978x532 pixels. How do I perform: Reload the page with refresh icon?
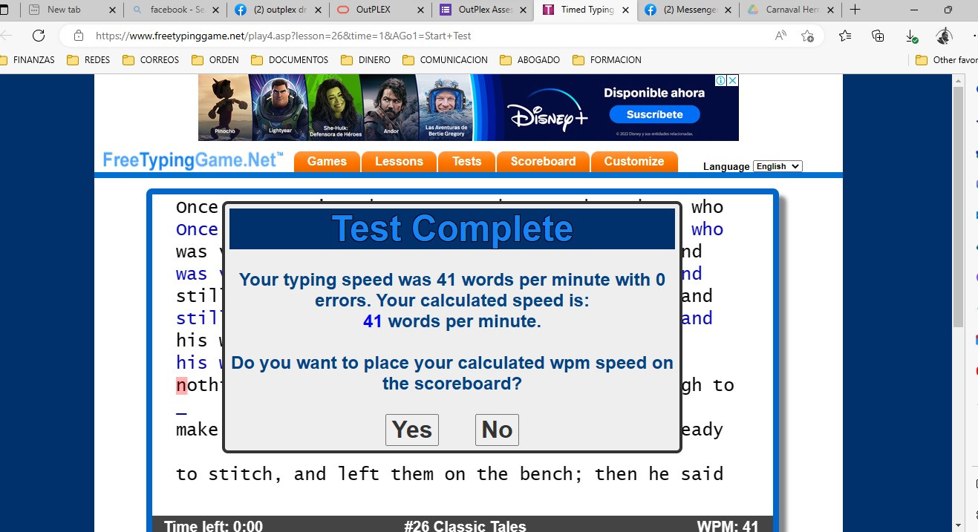pyautogui.click(x=39, y=36)
